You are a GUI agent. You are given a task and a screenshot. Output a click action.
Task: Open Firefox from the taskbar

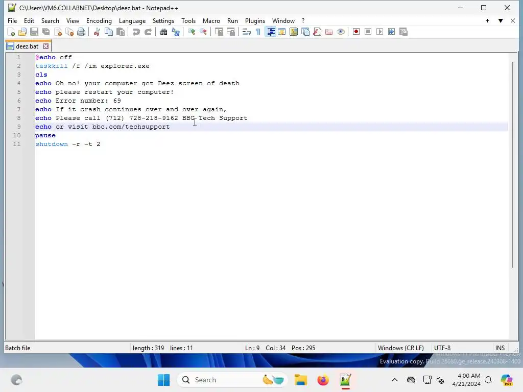323,380
